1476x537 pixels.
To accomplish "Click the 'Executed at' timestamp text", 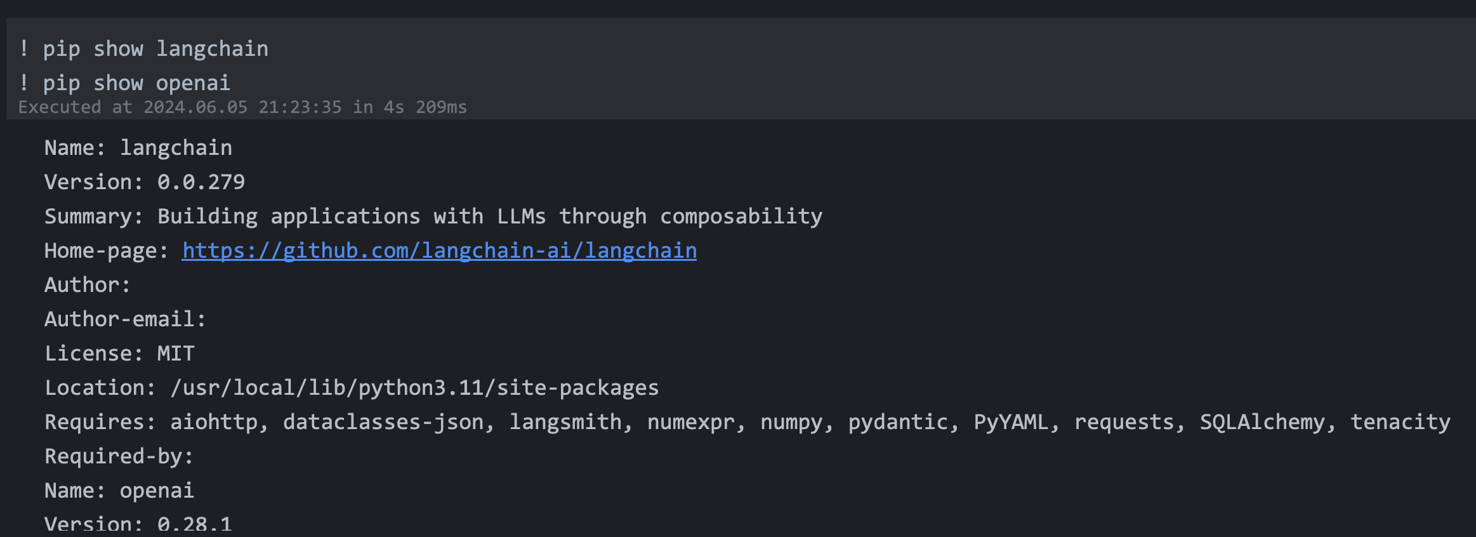I will [x=242, y=107].
